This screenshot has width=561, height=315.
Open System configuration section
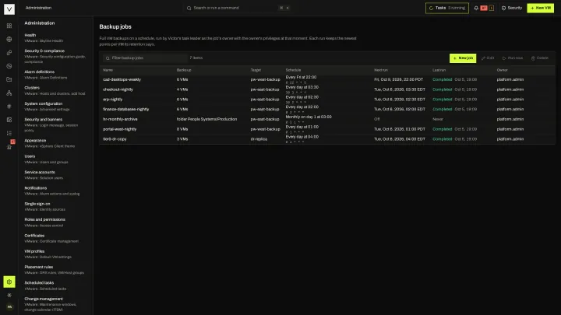[55, 107]
